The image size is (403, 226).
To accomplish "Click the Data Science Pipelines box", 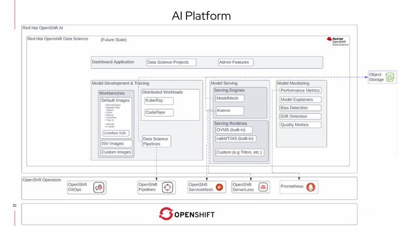I will click(156, 142).
